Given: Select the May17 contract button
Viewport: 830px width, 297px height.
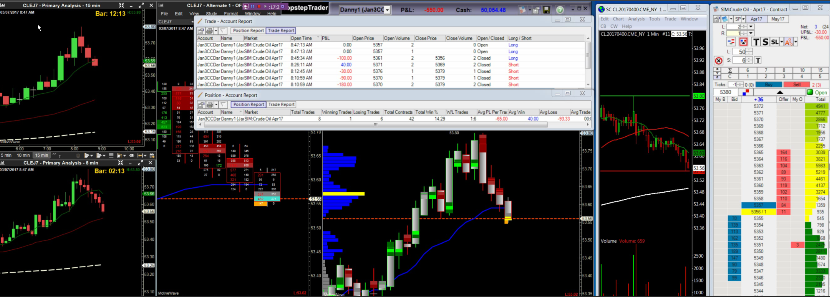Looking at the screenshot, I should coord(778,19).
